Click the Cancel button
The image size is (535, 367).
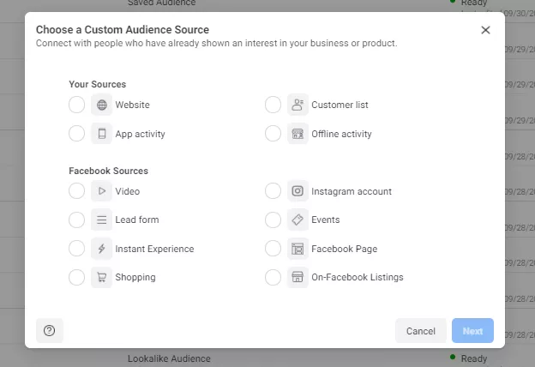point(421,331)
